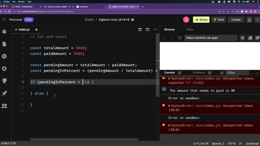The image size is (260, 146).
Task: Click the copy-pages icon next to preview URL
Action: click(250, 38)
